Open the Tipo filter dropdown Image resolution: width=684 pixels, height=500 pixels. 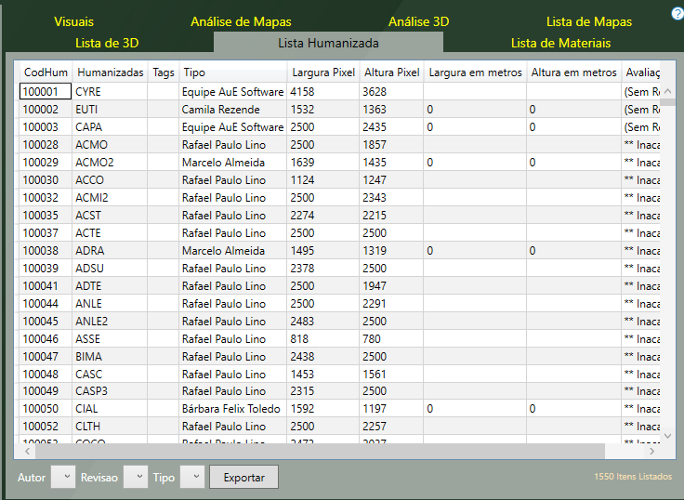[191, 477]
